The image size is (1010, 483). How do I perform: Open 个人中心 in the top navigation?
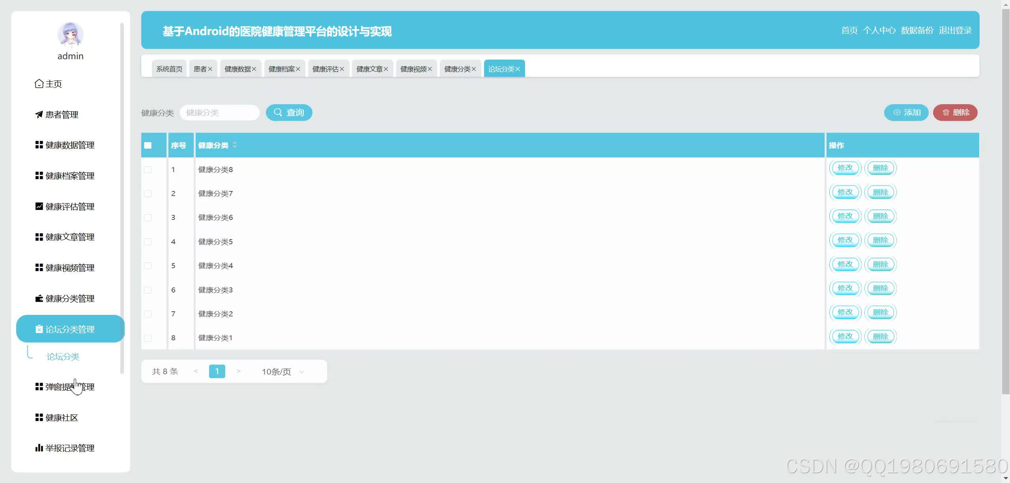[x=879, y=30]
